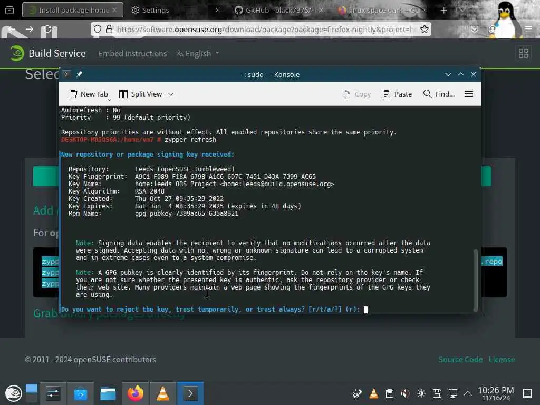540x405 pixels.
Task: Open the License footer link
Action: [x=502, y=359]
